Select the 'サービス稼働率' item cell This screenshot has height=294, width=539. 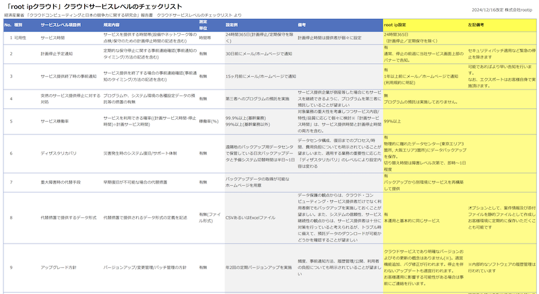pos(55,121)
